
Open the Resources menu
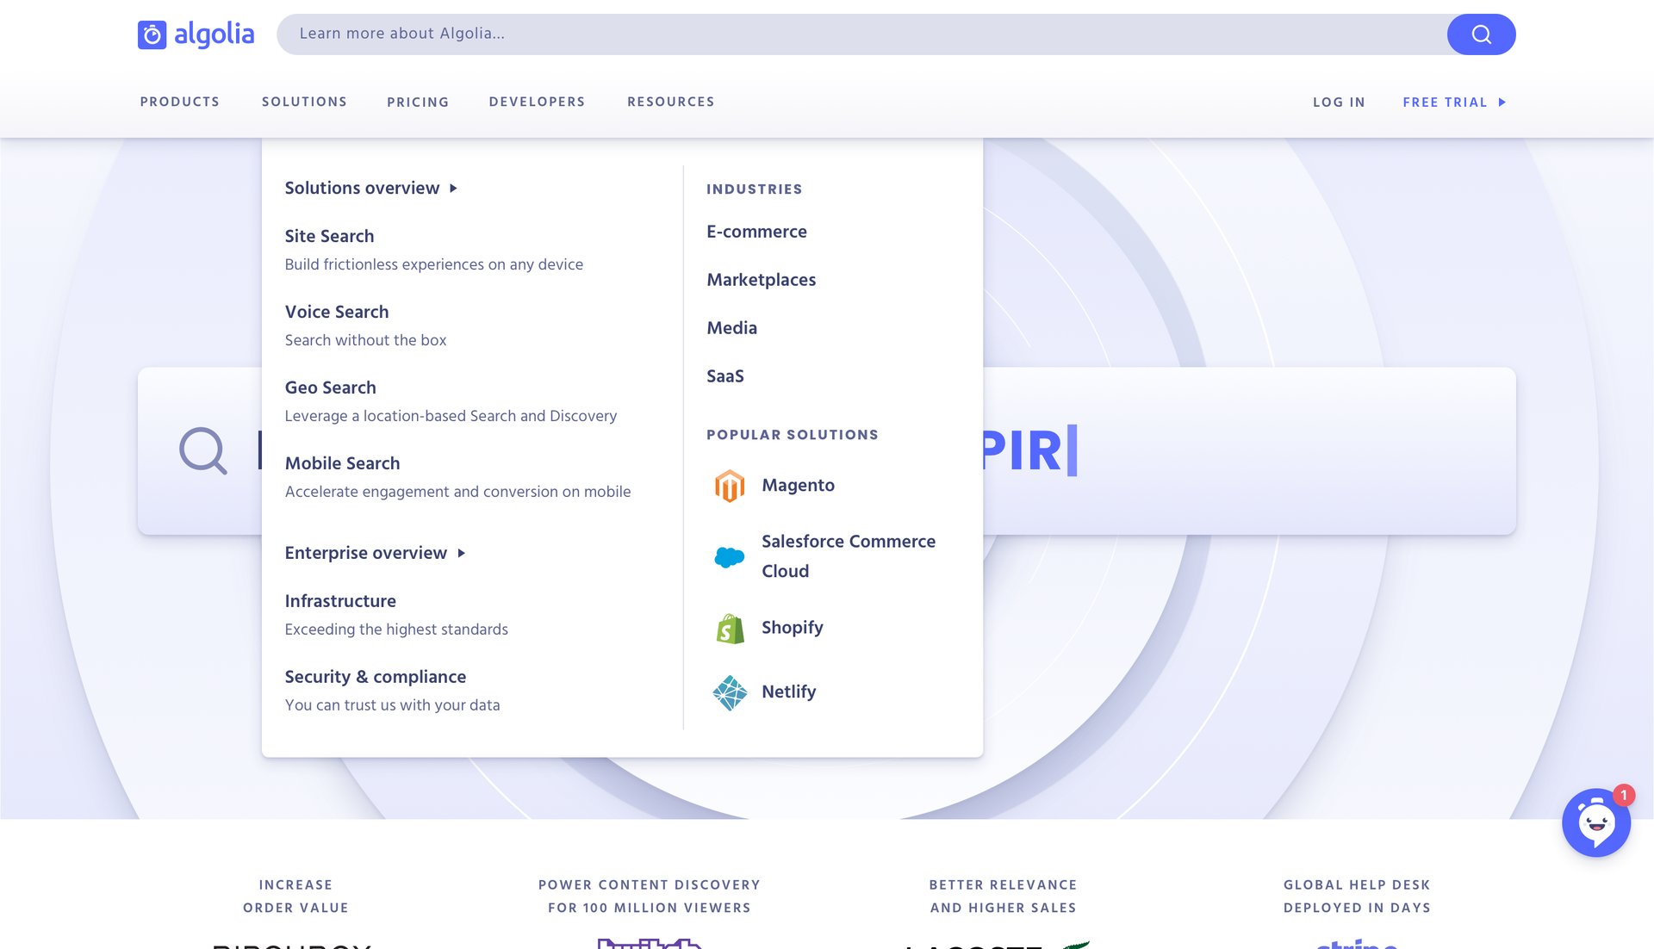[x=671, y=102]
